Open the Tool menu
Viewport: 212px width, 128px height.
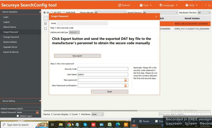146,5
